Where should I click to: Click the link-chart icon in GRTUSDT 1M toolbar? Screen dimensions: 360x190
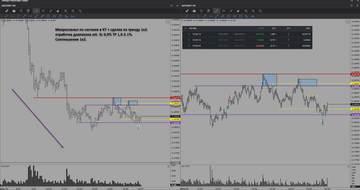[x=187, y=11]
